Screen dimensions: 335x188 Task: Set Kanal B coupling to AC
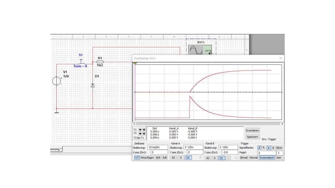tap(208, 158)
